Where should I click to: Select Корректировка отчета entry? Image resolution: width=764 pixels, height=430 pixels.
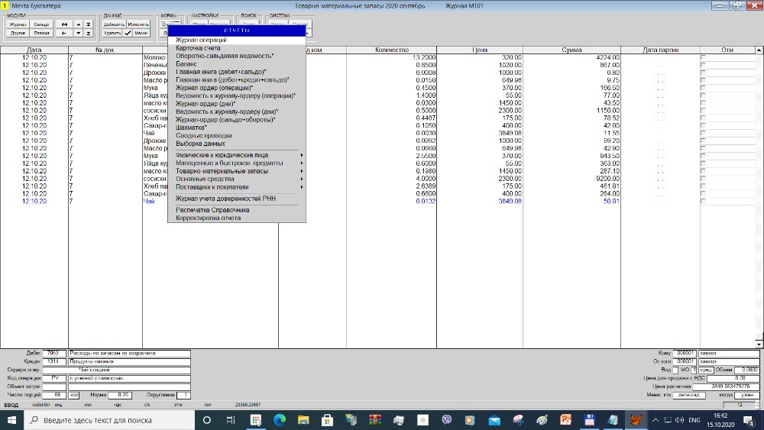[x=237, y=218]
